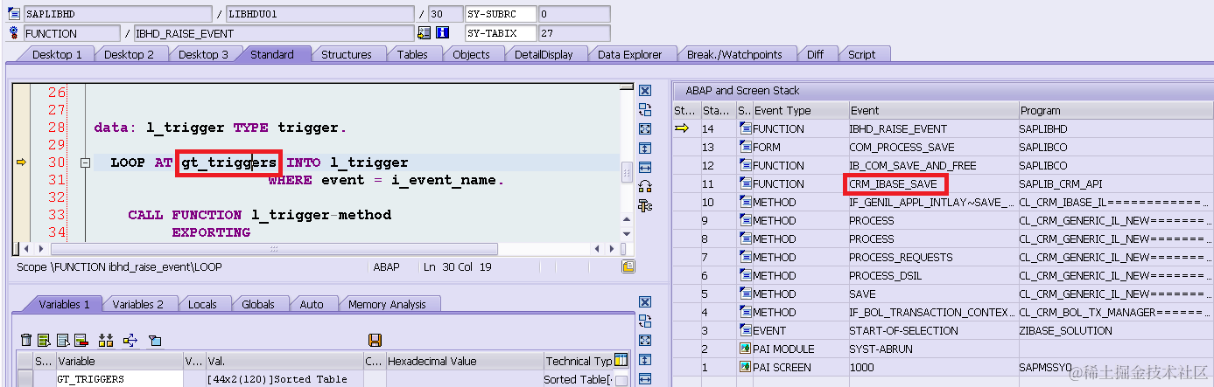This screenshot has width=1214, height=387.
Task: Select START-OF-SELECTION stack entry
Action: tap(905, 330)
